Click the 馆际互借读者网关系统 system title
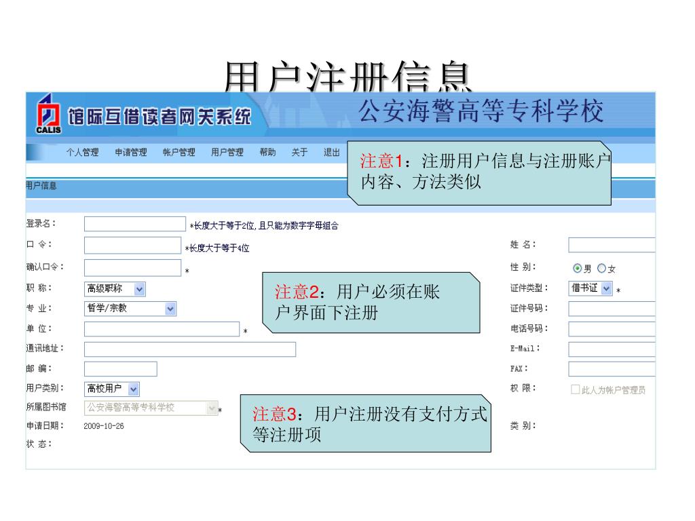The height and width of the screenshot is (521, 695). click(159, 117)
